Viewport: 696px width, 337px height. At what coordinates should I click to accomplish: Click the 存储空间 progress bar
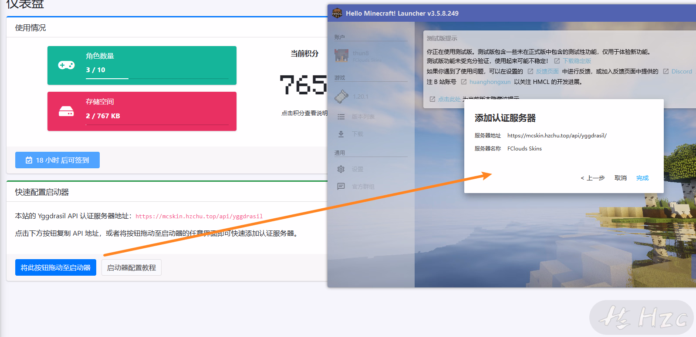157,125
